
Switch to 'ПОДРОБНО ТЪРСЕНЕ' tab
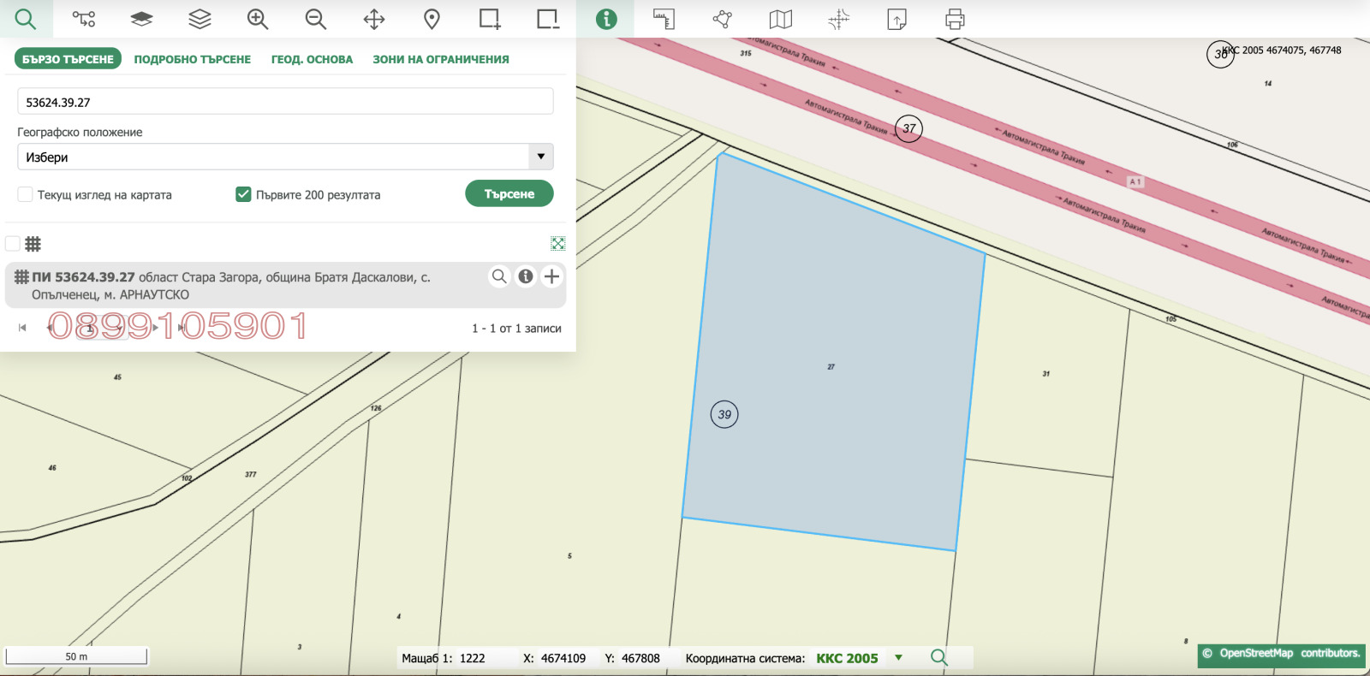(192, 59)
